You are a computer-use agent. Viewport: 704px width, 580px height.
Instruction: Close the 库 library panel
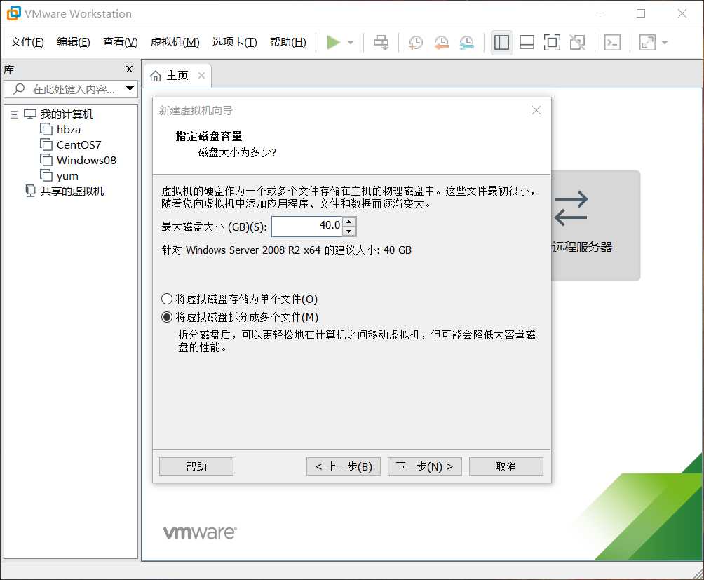(129, 69)
